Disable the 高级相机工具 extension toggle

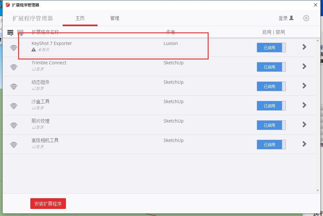point(271,145)
